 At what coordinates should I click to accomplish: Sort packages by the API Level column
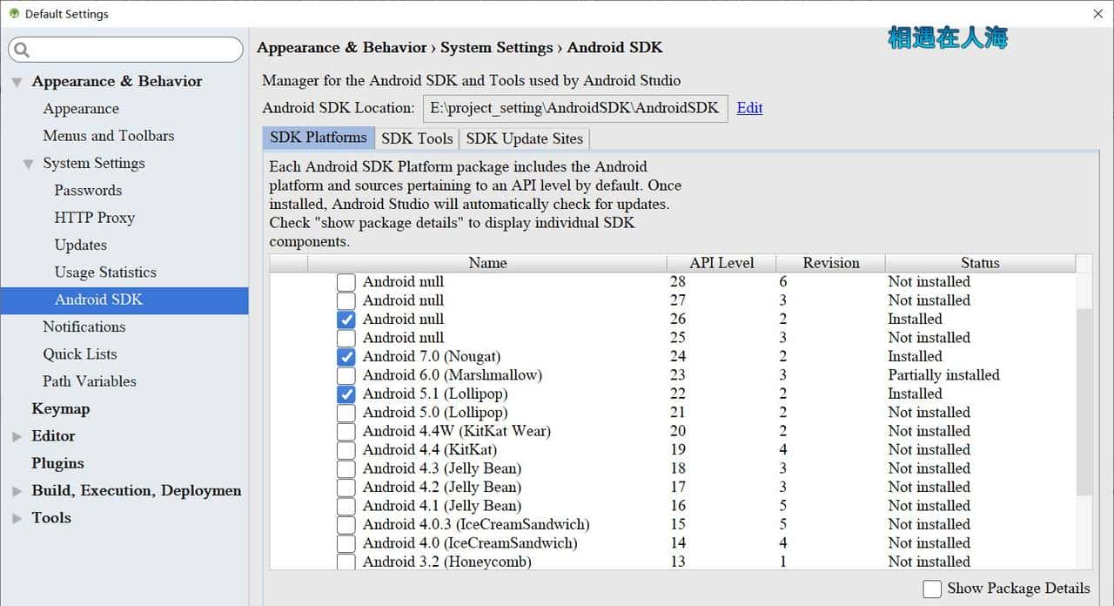(x=721, y=263)
